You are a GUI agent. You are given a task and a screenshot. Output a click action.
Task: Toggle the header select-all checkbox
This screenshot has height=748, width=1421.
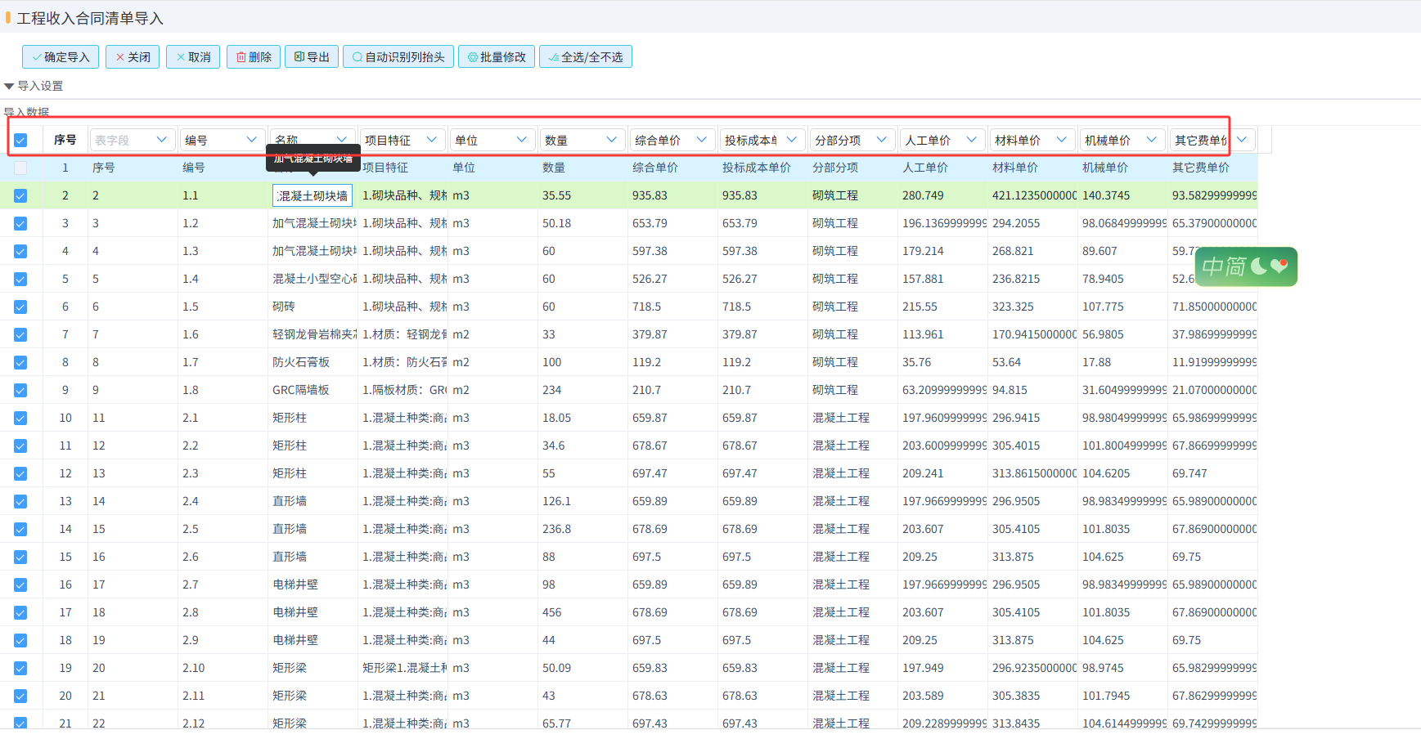(x=20, y=140)
